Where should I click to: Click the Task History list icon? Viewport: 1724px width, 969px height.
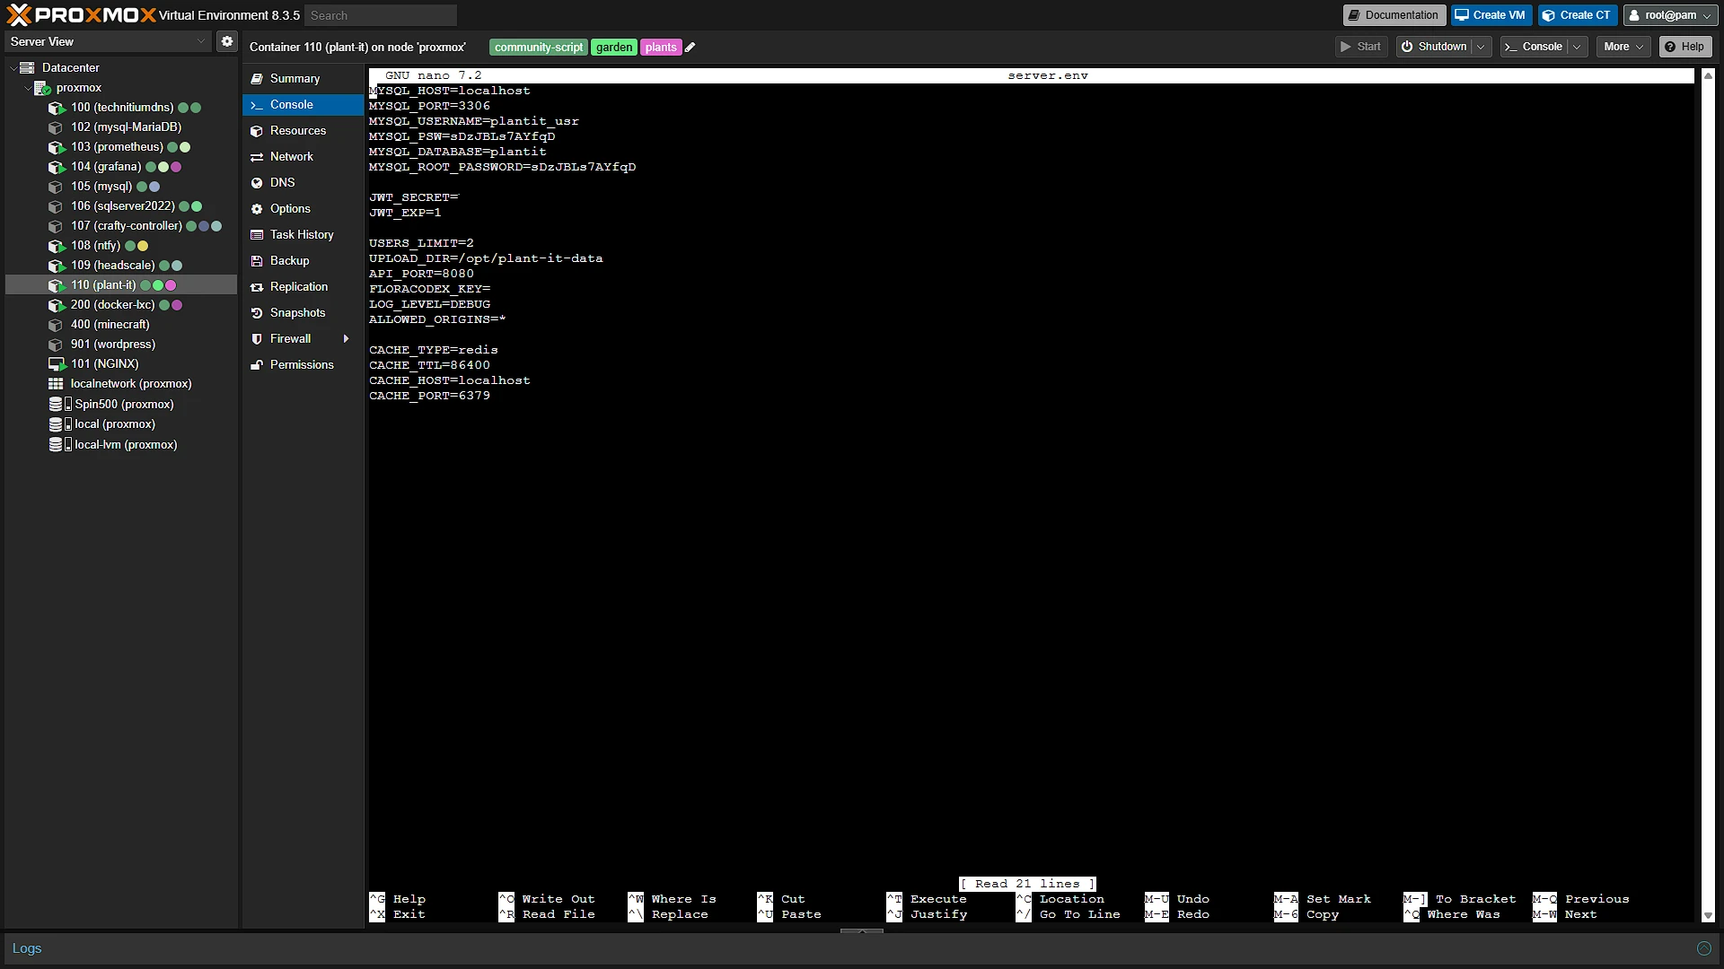[257, 235]
